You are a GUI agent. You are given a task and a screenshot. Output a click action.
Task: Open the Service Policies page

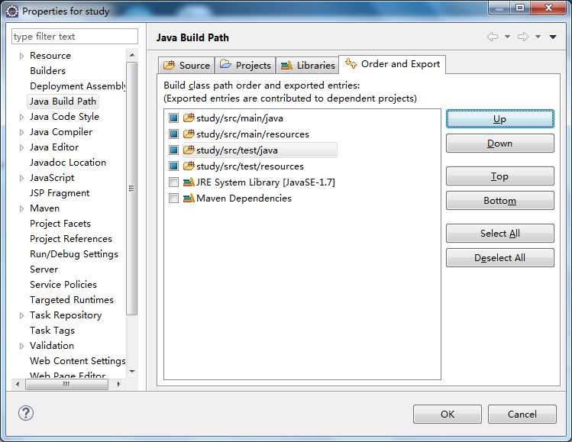[63, 285]
